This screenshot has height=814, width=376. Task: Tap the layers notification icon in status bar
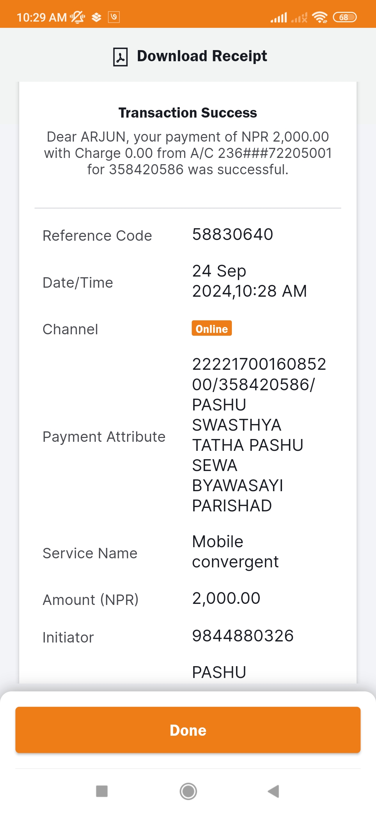(x=96, y=17)
